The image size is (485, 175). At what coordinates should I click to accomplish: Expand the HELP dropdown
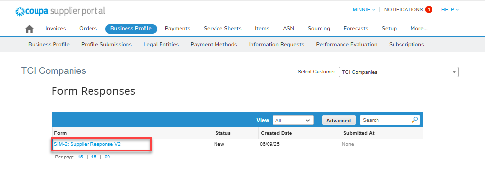450,10
